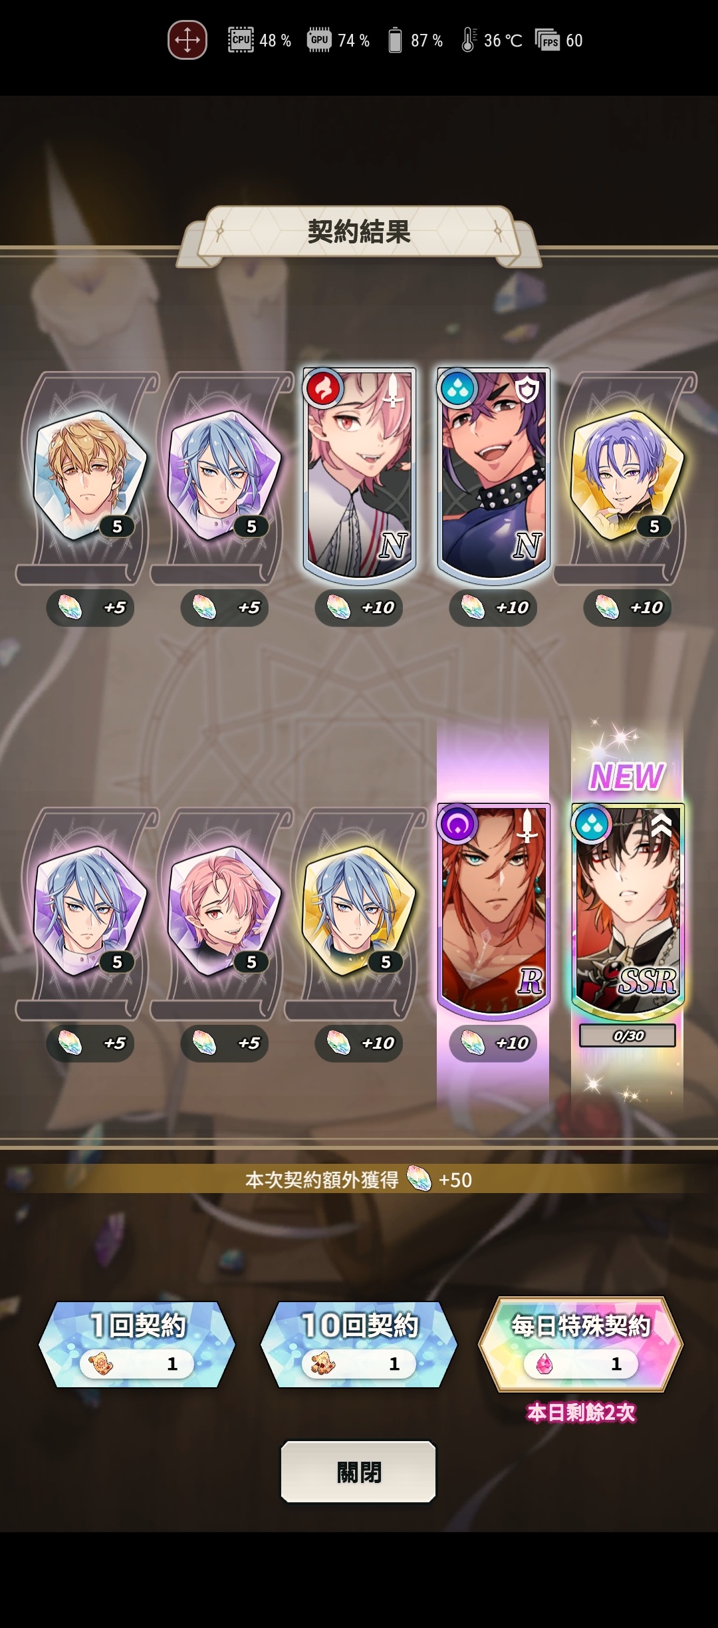
Task: Tap the 關閉 close button
Action: pyautogui.click(x=358, y=1471)
